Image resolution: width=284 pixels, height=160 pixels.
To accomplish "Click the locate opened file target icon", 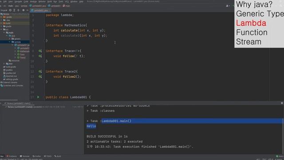I will [10, 10].
